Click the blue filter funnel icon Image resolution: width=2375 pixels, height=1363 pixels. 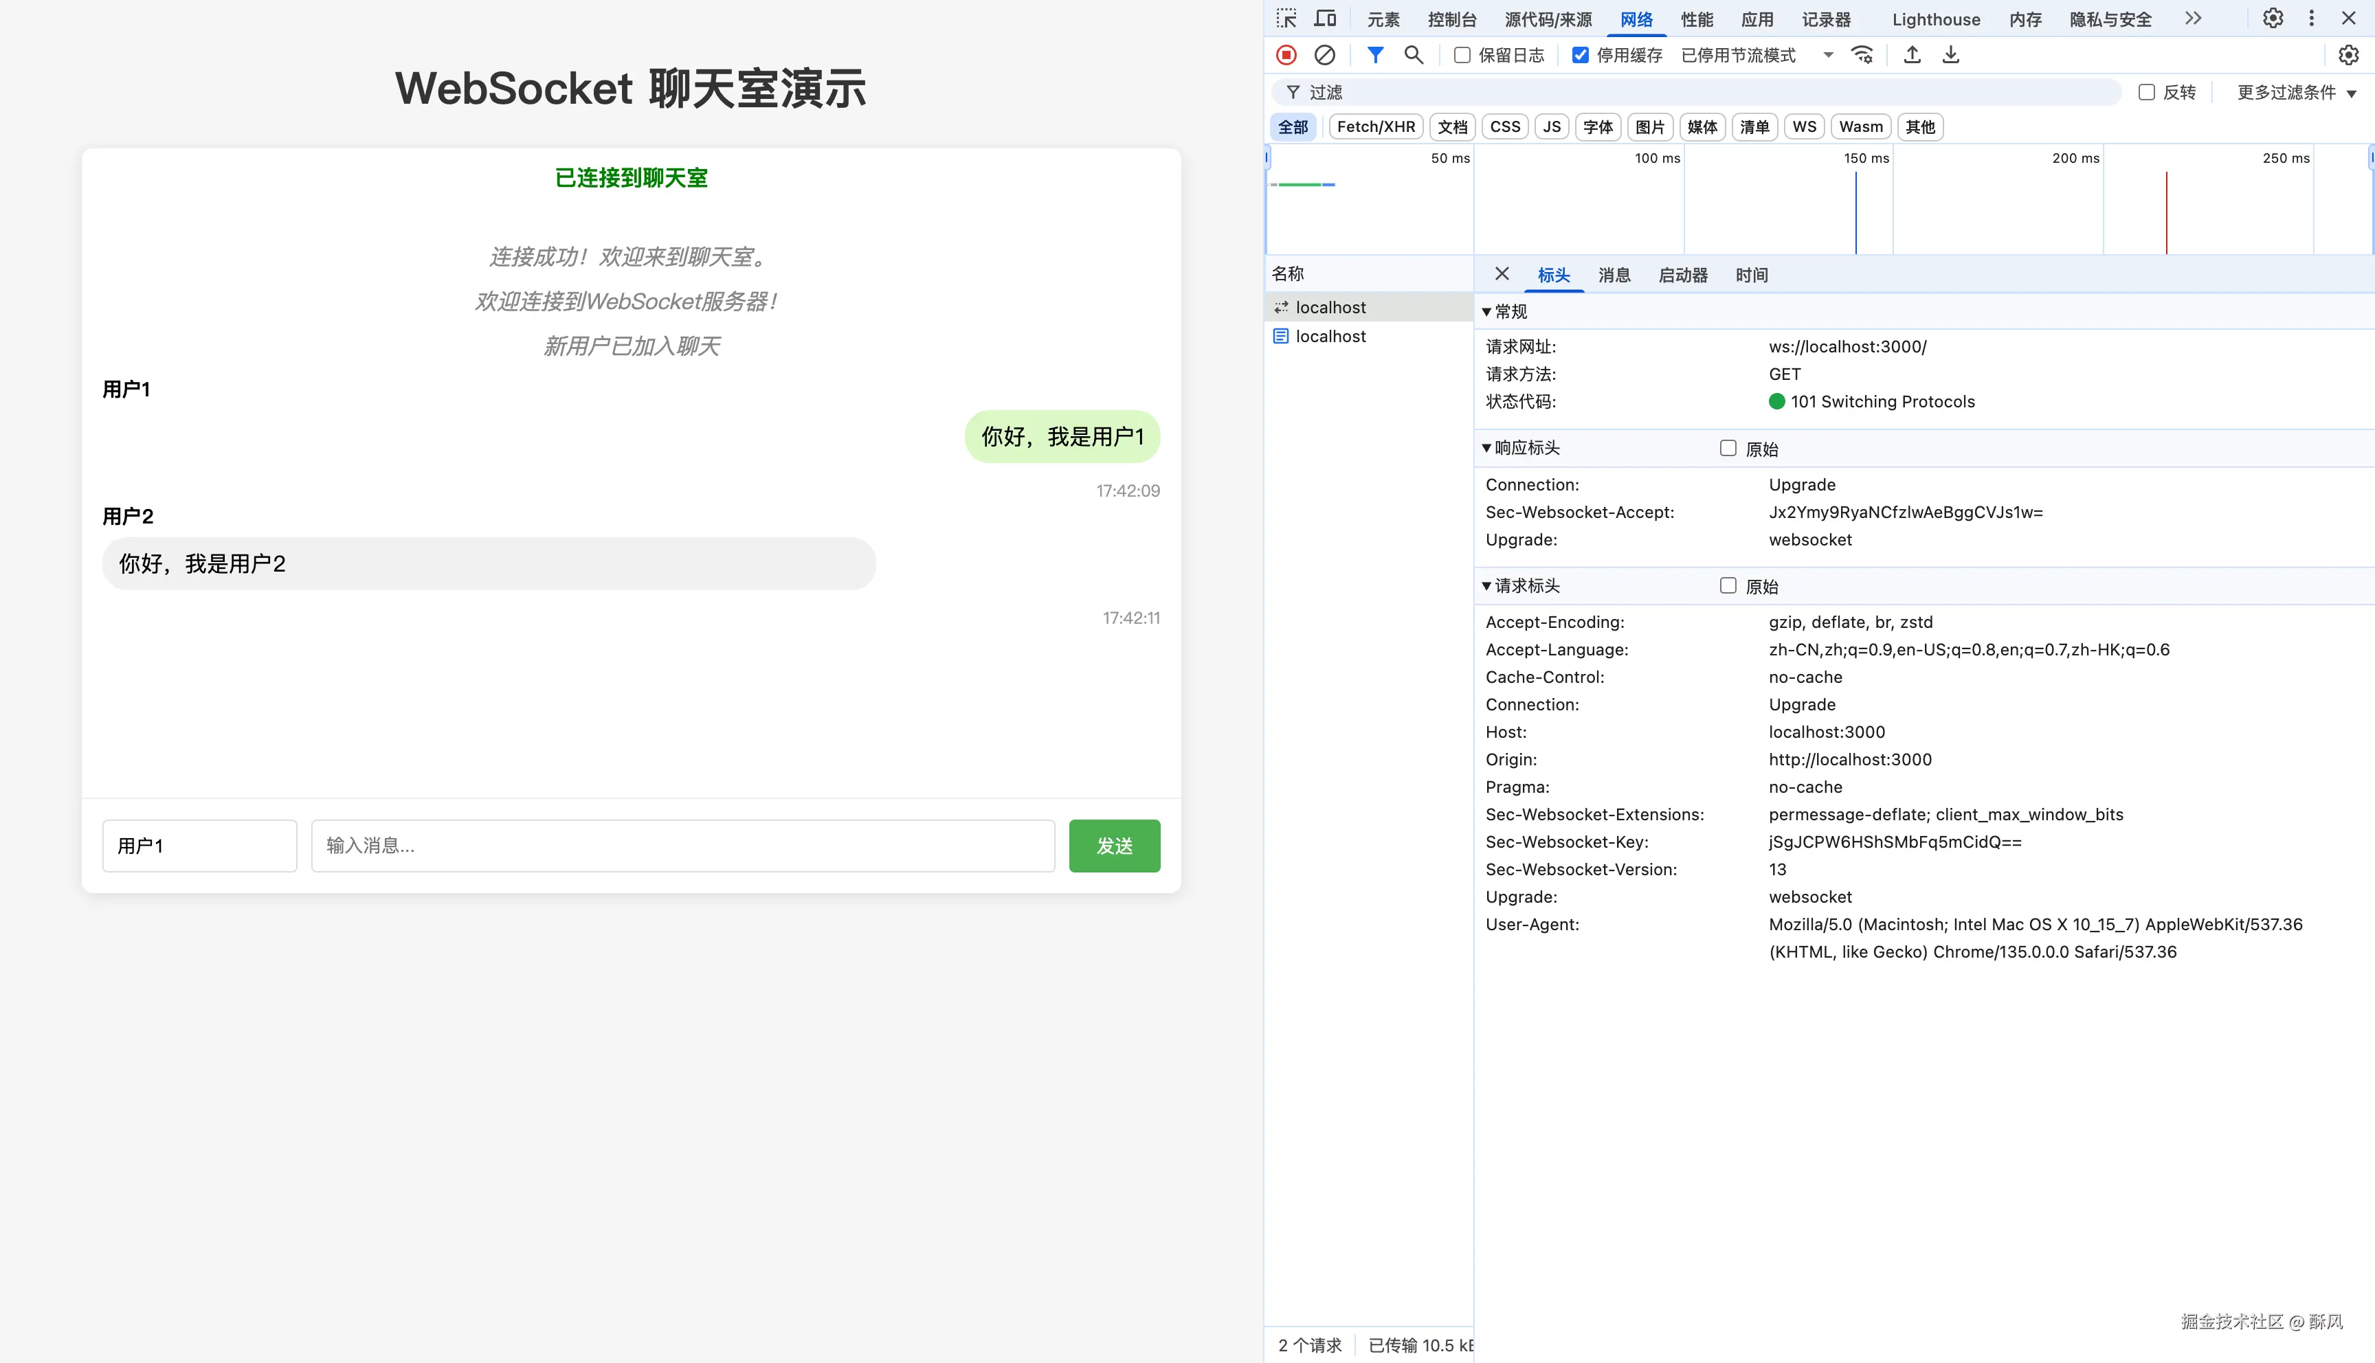tap(1374, 55)
